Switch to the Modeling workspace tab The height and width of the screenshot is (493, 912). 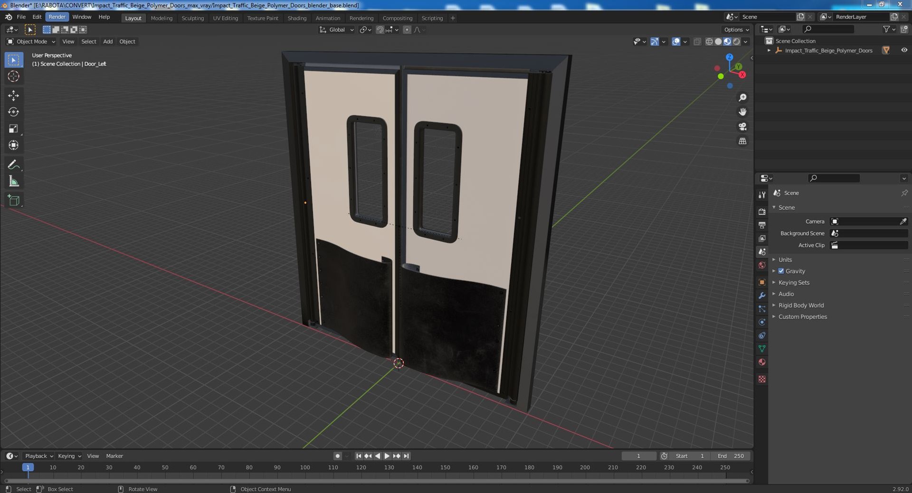(x=161, y=18)
